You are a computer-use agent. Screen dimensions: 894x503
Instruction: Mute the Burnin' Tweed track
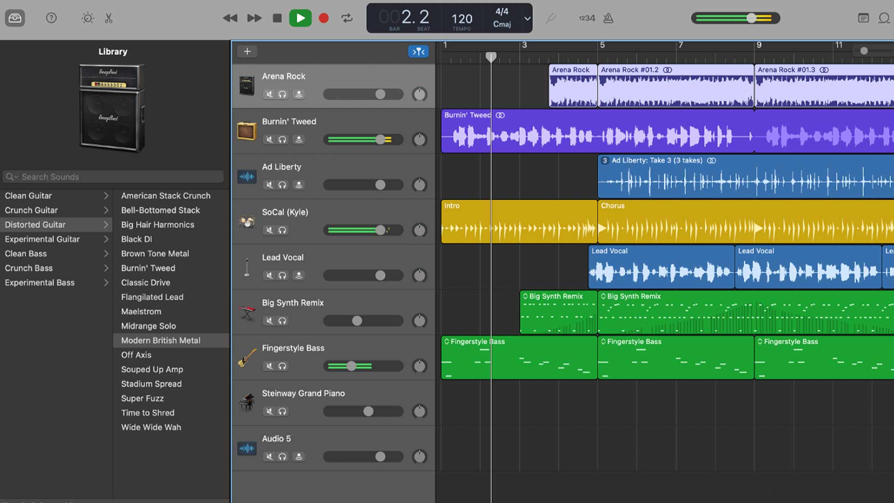click(268, 139)
